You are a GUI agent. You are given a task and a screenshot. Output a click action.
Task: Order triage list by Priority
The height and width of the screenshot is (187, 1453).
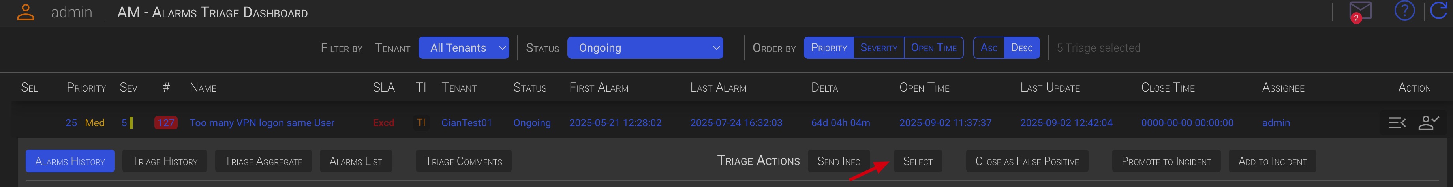(x=829, y=48)
